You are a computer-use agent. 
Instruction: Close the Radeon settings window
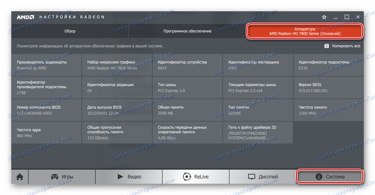point(358,17)
